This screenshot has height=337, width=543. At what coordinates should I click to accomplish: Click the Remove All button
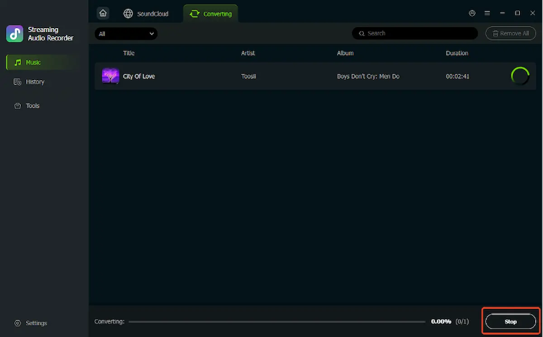pyautogui.click(x=510, y=34)
